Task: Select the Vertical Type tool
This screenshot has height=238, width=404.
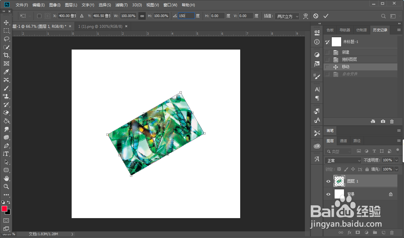Action: [x=6, y=154]
